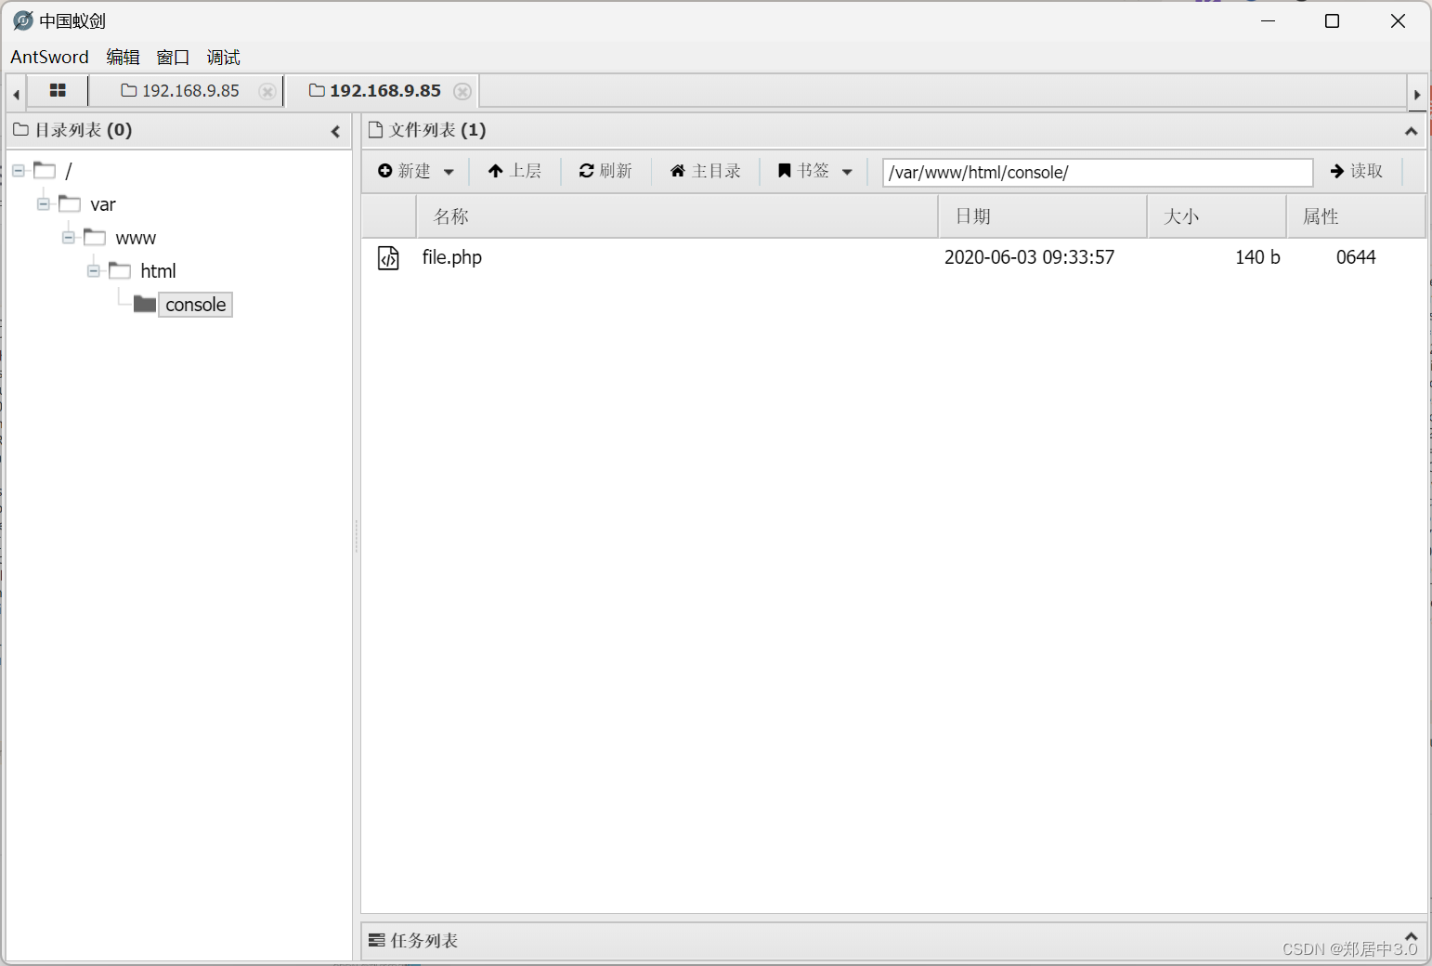Select the console folder in tree
Viewport: 1432px width, 966px height.
pyautogui.click(x=195, y=305)
